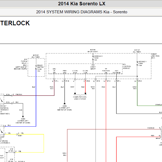
Task: Select the 'C-CAN LOW' pin label
Action: (x=85, y=72)
